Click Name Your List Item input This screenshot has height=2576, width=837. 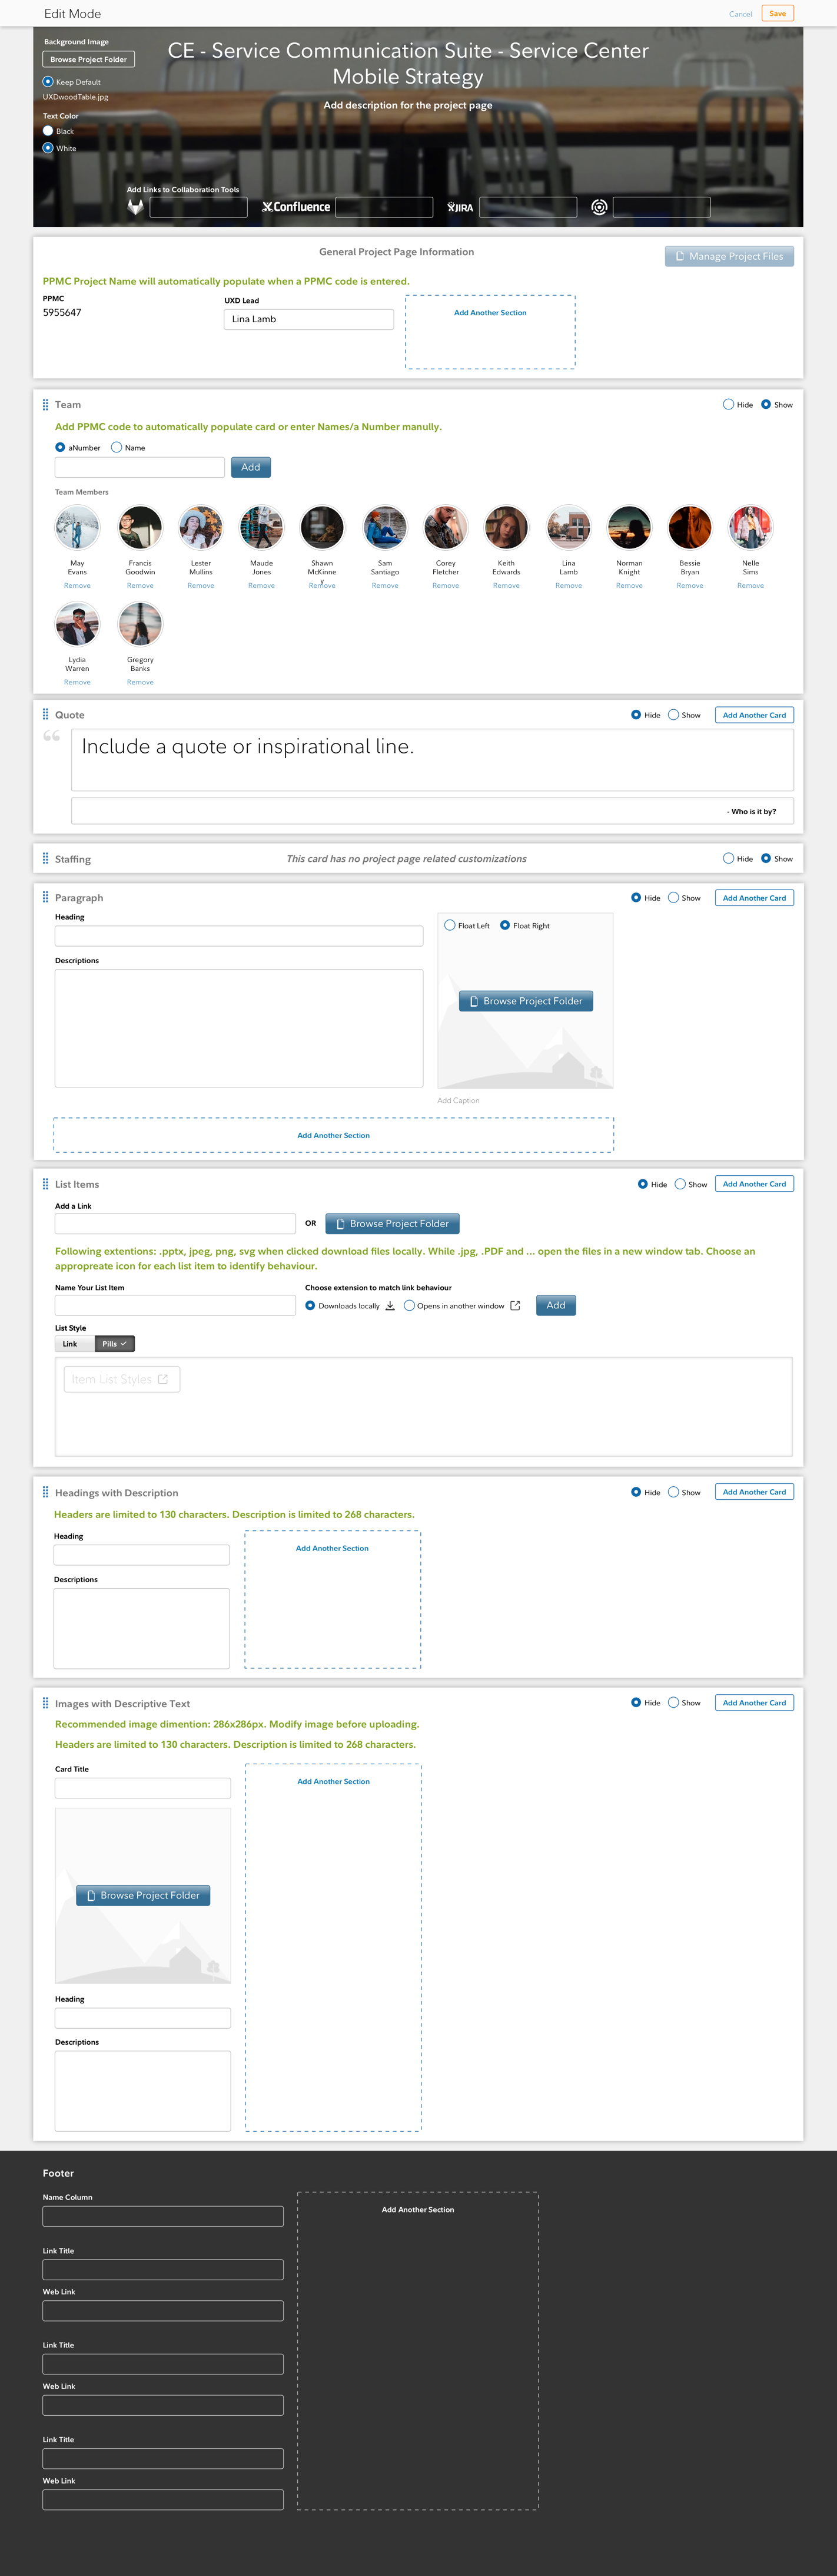175,1305
